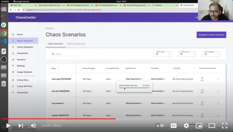Expand Show Experiments for custom-1691251772

point(134,115)
